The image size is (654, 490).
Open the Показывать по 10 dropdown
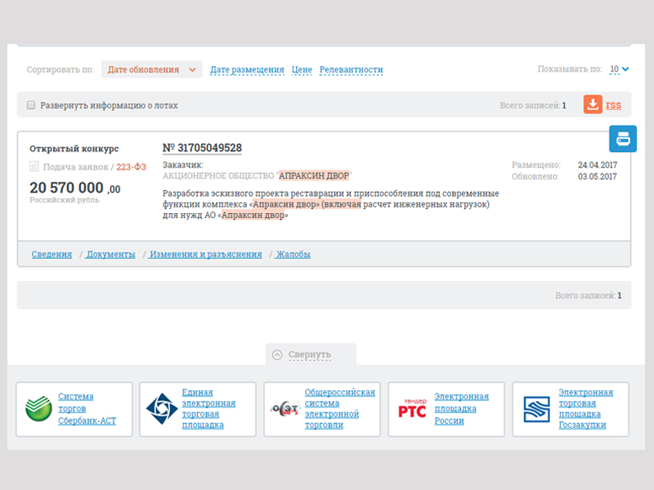[x=619, y=69]
